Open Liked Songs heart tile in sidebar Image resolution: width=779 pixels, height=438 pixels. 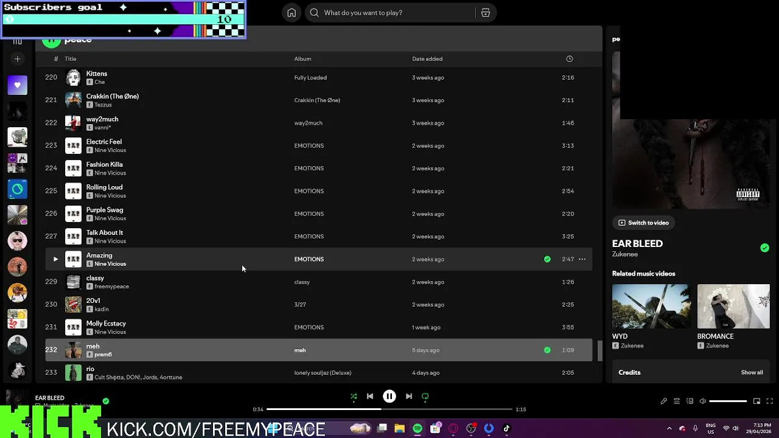(17, 85)
